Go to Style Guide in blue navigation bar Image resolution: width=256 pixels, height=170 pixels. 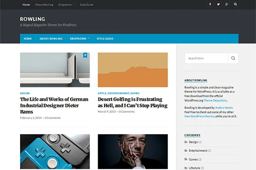tap(105, 39)
